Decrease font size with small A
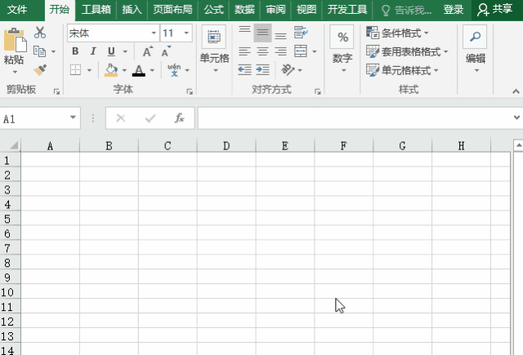 tap(166, 51)
